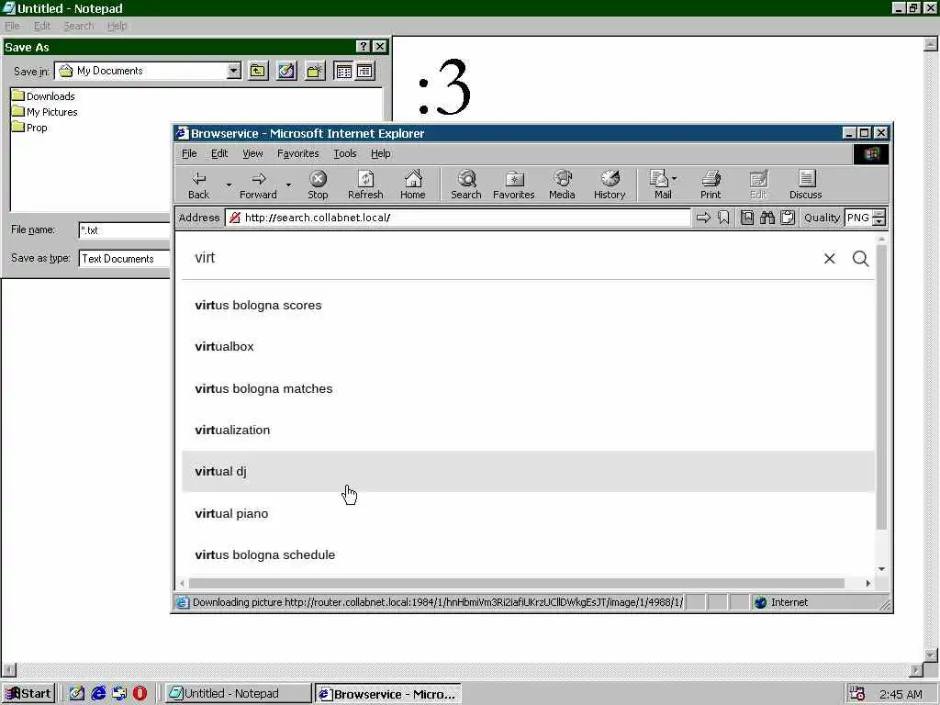
Task: Open the Favorites toolbar button
Action: coord(514,185)
